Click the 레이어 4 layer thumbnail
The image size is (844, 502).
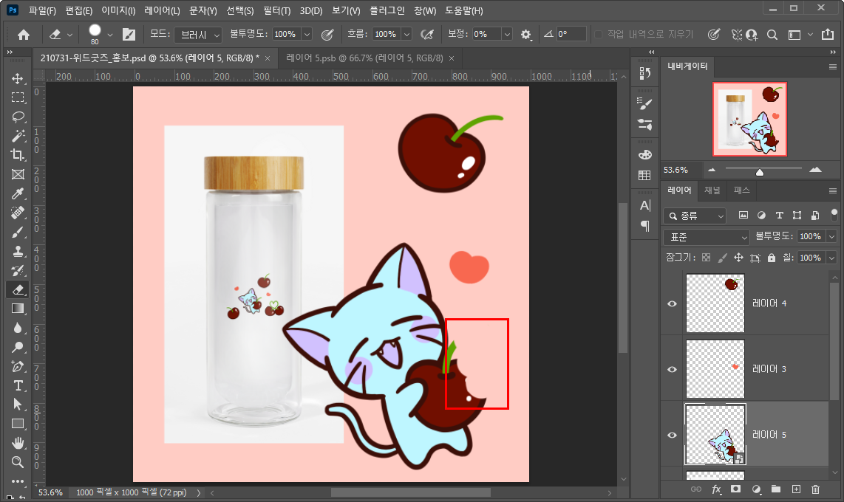click(x=715, y=303)
